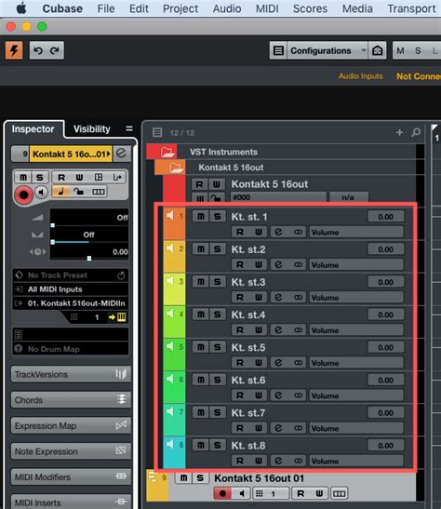Click the Kt. st.6 volume value field
Screen dimensions: 441x509
pos(385,380)
